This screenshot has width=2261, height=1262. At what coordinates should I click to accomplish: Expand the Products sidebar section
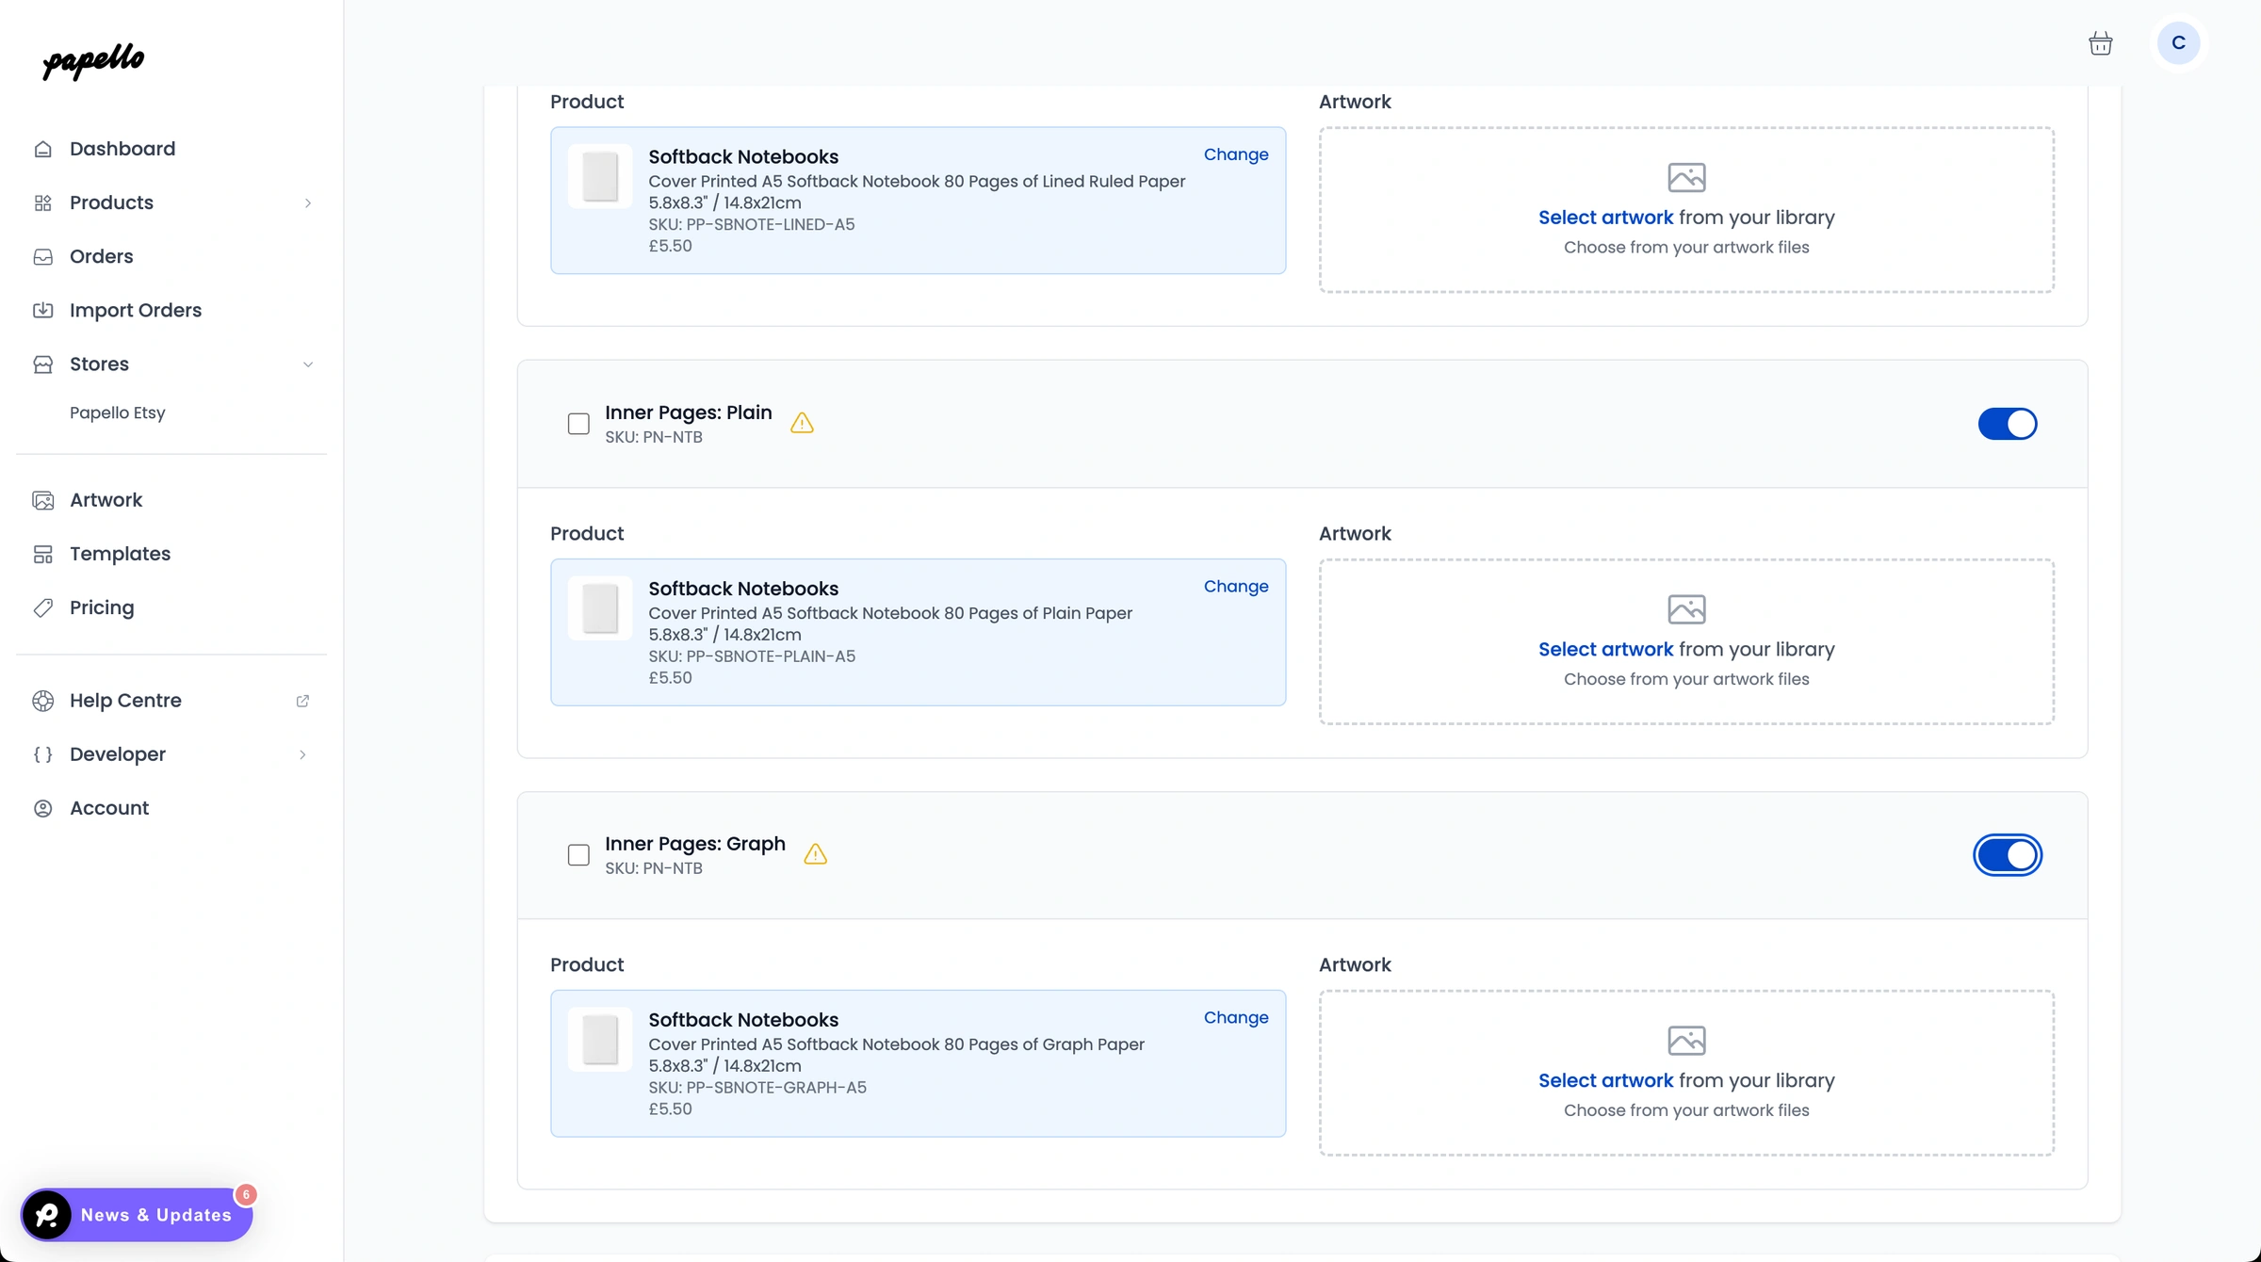click(308, 202)
